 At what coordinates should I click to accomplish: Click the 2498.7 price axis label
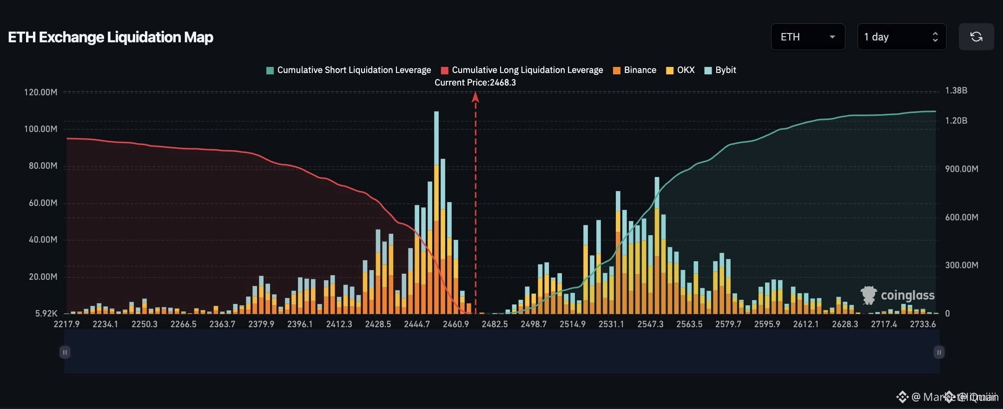(x=534, y=324)
